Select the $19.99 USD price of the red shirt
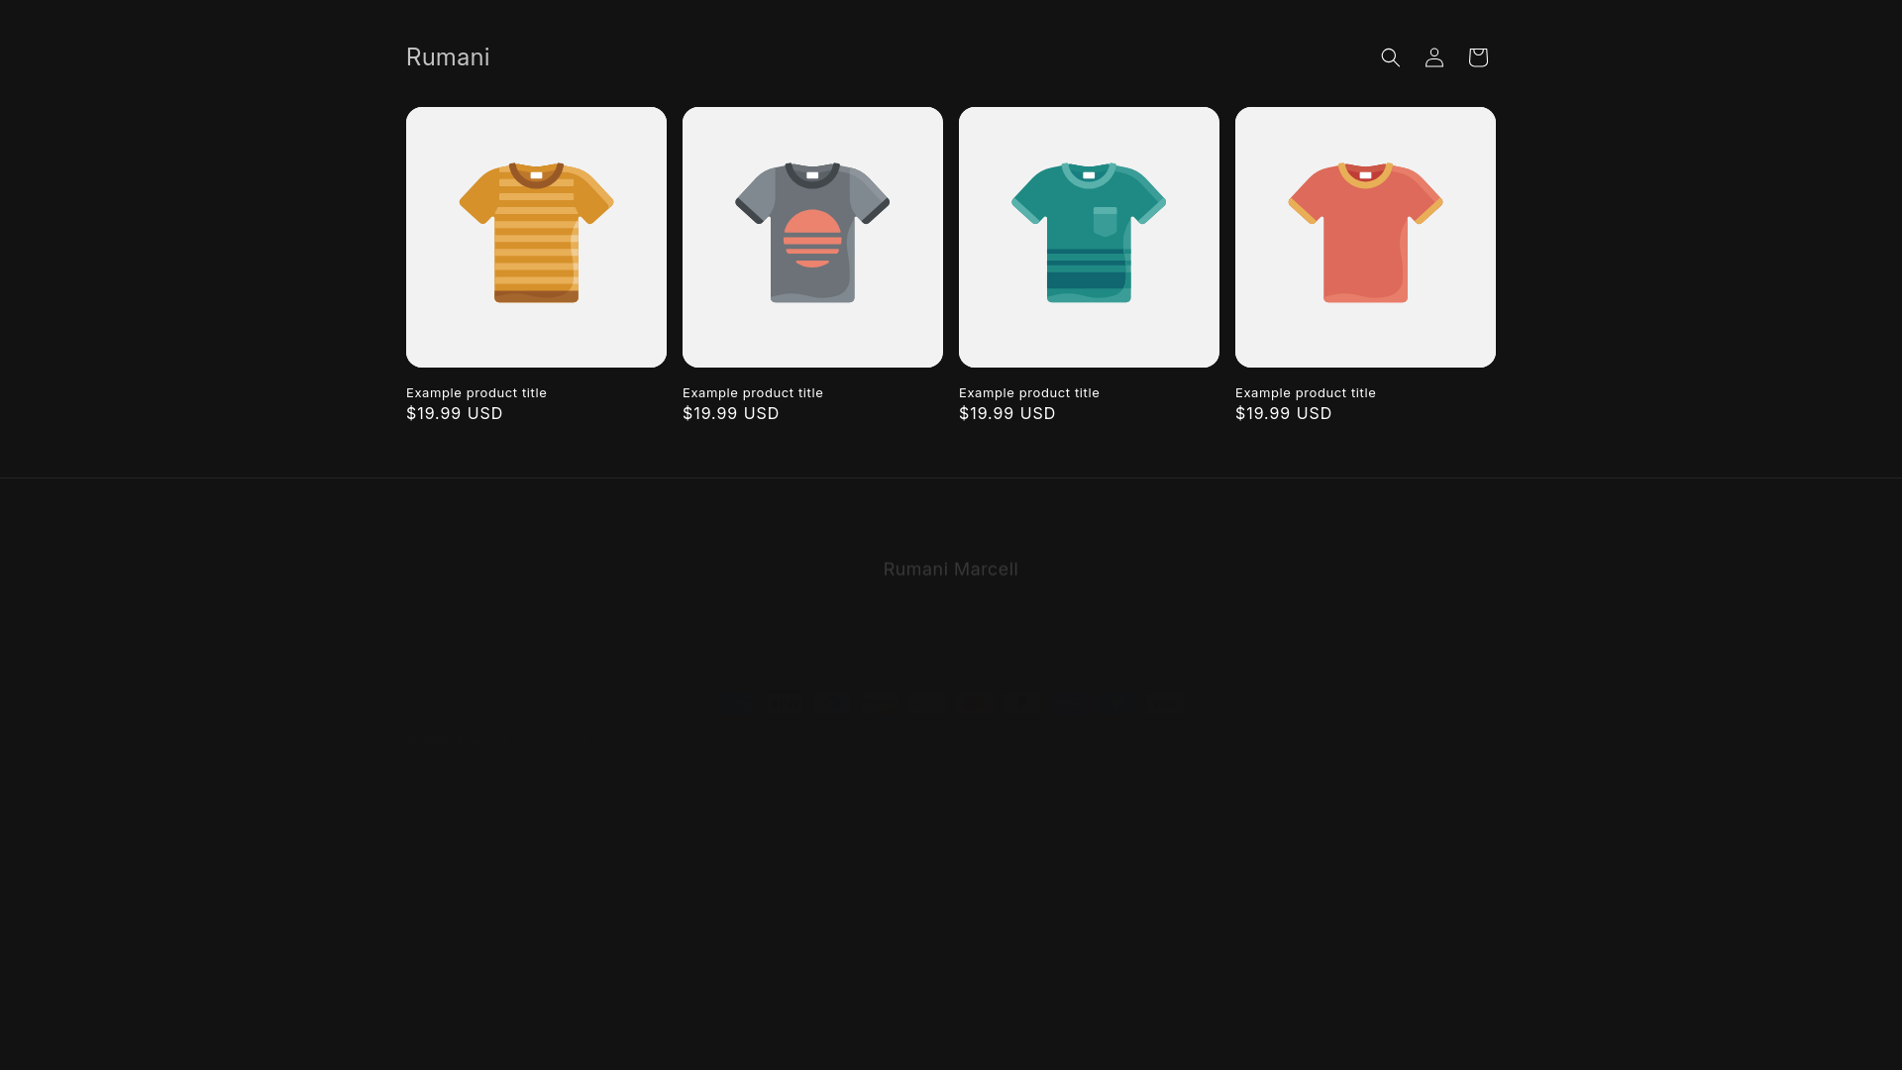 point(1284,413)
